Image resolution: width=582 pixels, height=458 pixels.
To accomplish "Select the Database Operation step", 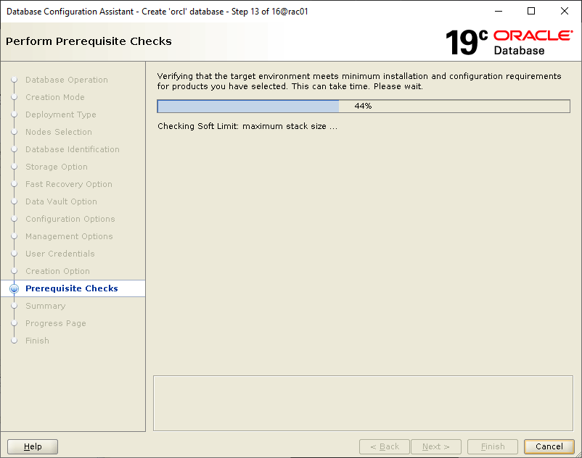I will (x=67, y=80).
